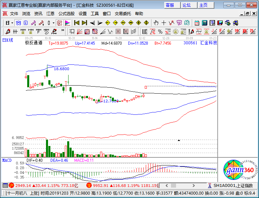Click the red 深 index badge

[x=89, y=186]
